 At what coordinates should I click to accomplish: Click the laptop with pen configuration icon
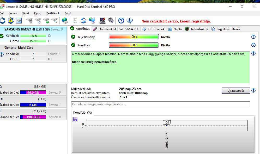point(102,21)
